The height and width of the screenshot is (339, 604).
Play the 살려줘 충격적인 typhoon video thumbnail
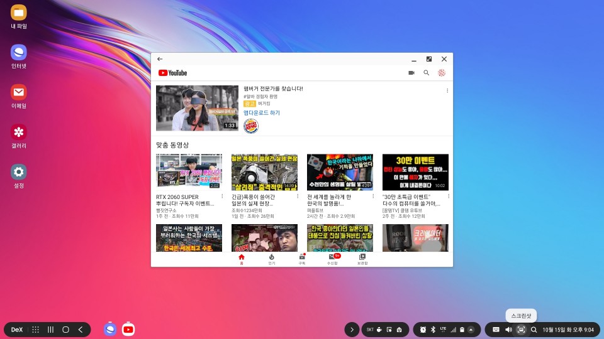coord(264,172)
